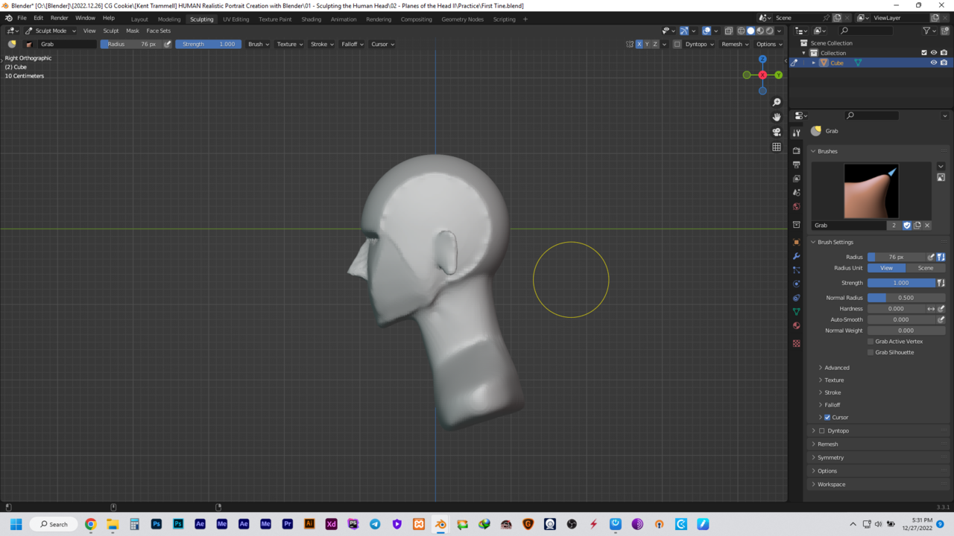Hide the Cube object with eye icon
The width and height of the screenshot is (954, 536).
(933, 63)
